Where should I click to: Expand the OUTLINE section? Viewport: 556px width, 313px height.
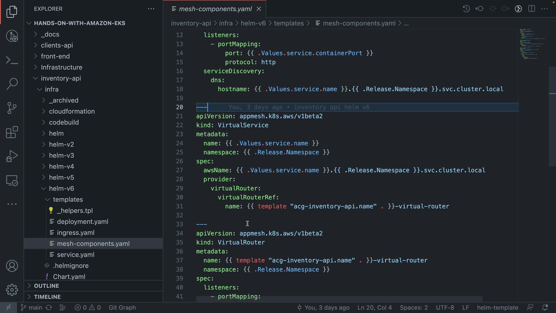coord(46,286)
